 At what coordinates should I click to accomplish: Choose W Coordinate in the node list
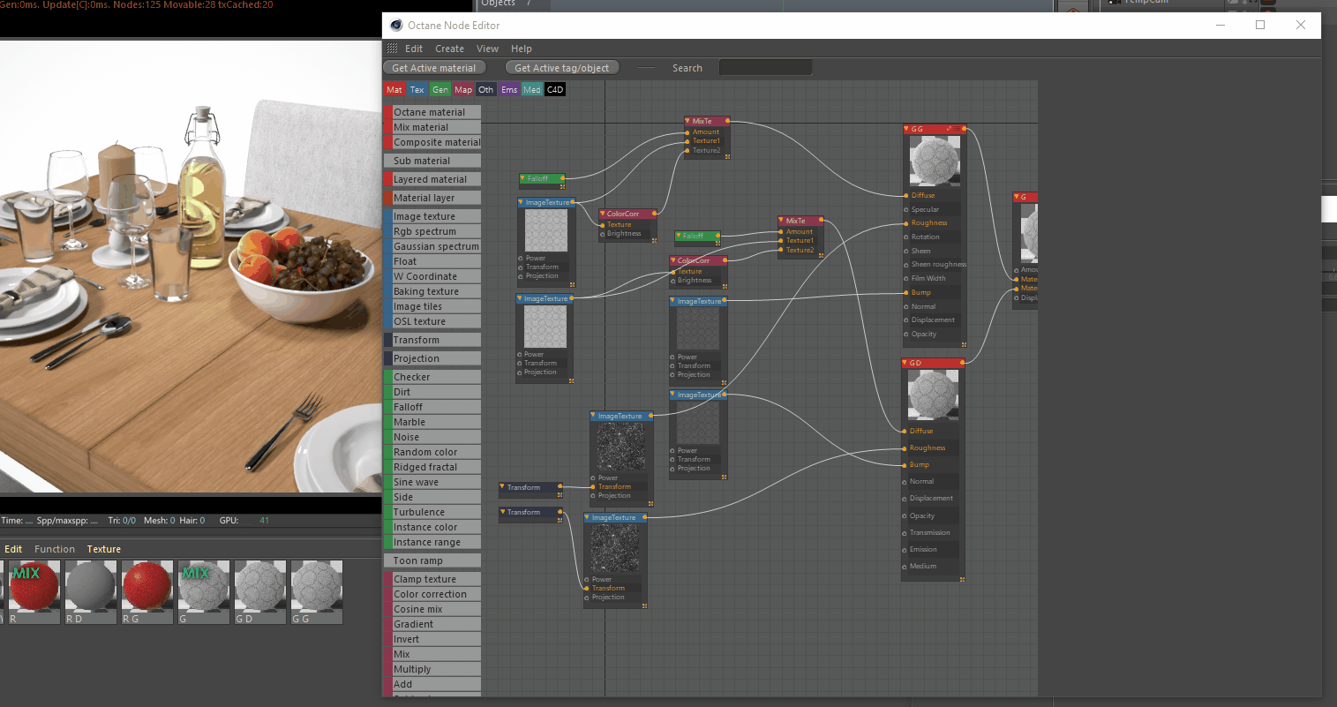(432, 276)
